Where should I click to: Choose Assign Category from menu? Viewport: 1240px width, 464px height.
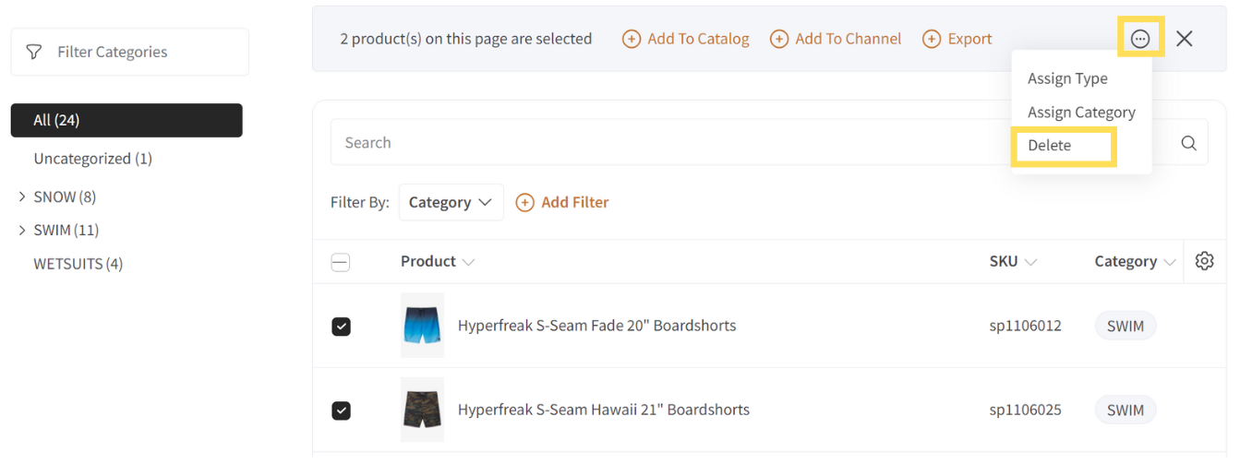click(1081, 113)
